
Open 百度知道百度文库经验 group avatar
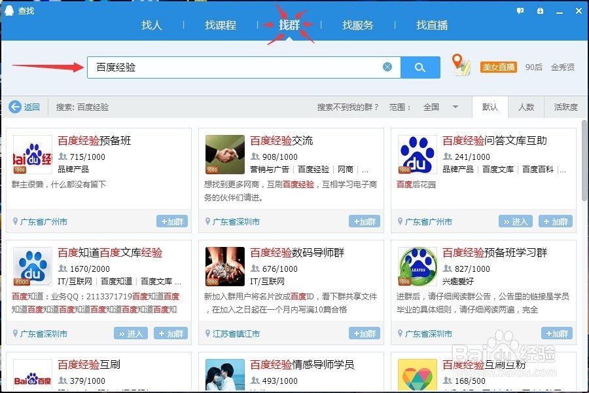[33, 267]
